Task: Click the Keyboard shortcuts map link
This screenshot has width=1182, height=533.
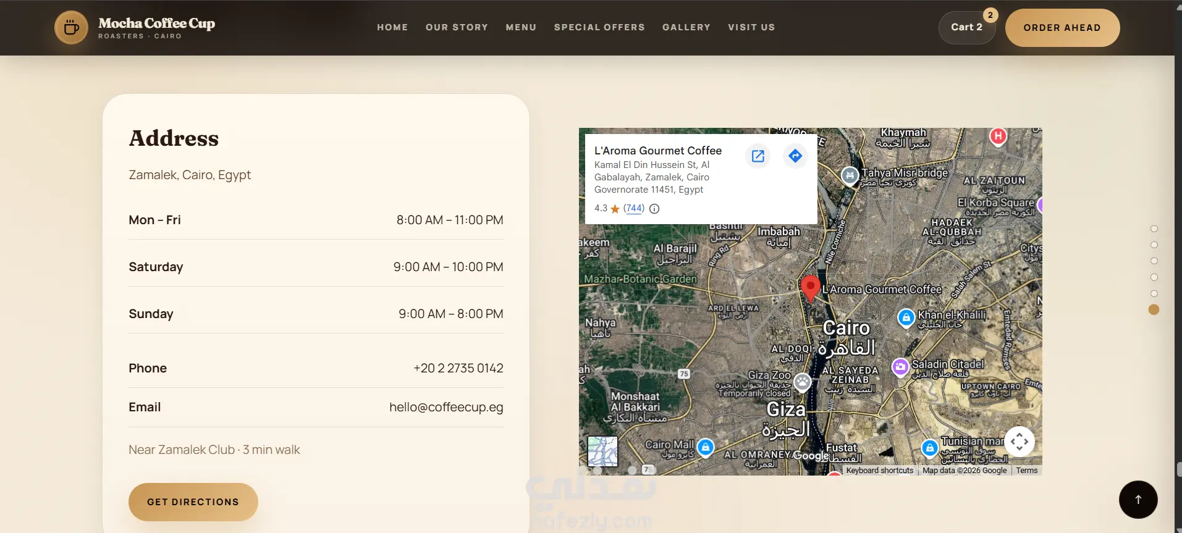Action: click(x=880, y=471)
